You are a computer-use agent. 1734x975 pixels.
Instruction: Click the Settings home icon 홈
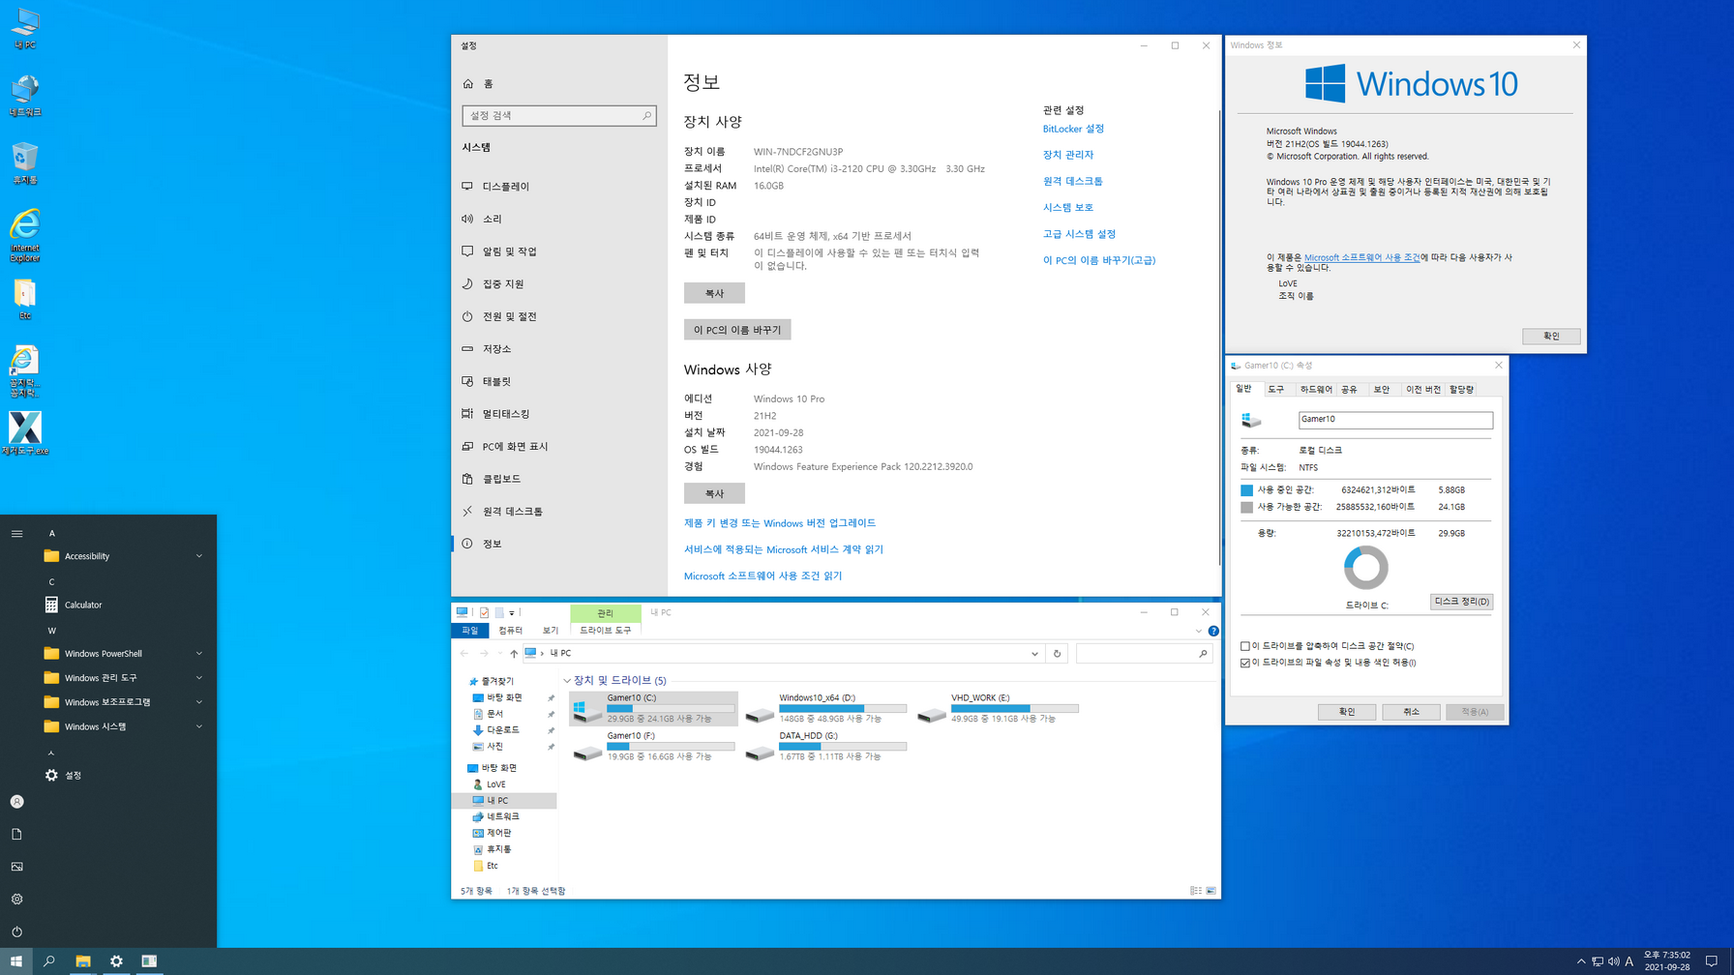[468, 84]
